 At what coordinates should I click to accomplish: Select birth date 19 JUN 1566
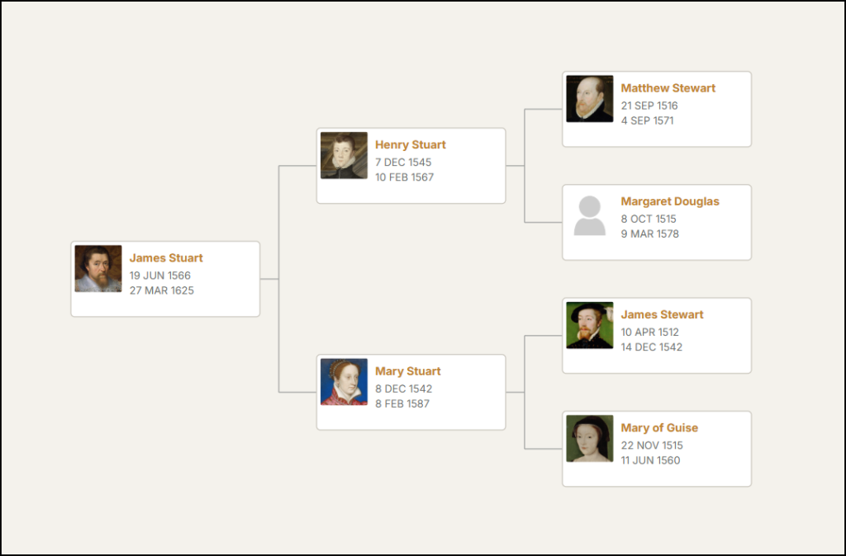point(160,276)
